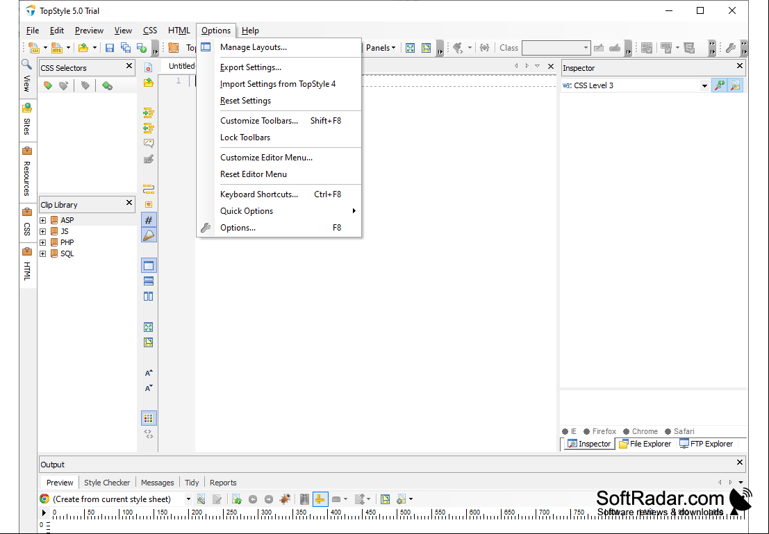Open the preview source dropdown arrow

188,499
